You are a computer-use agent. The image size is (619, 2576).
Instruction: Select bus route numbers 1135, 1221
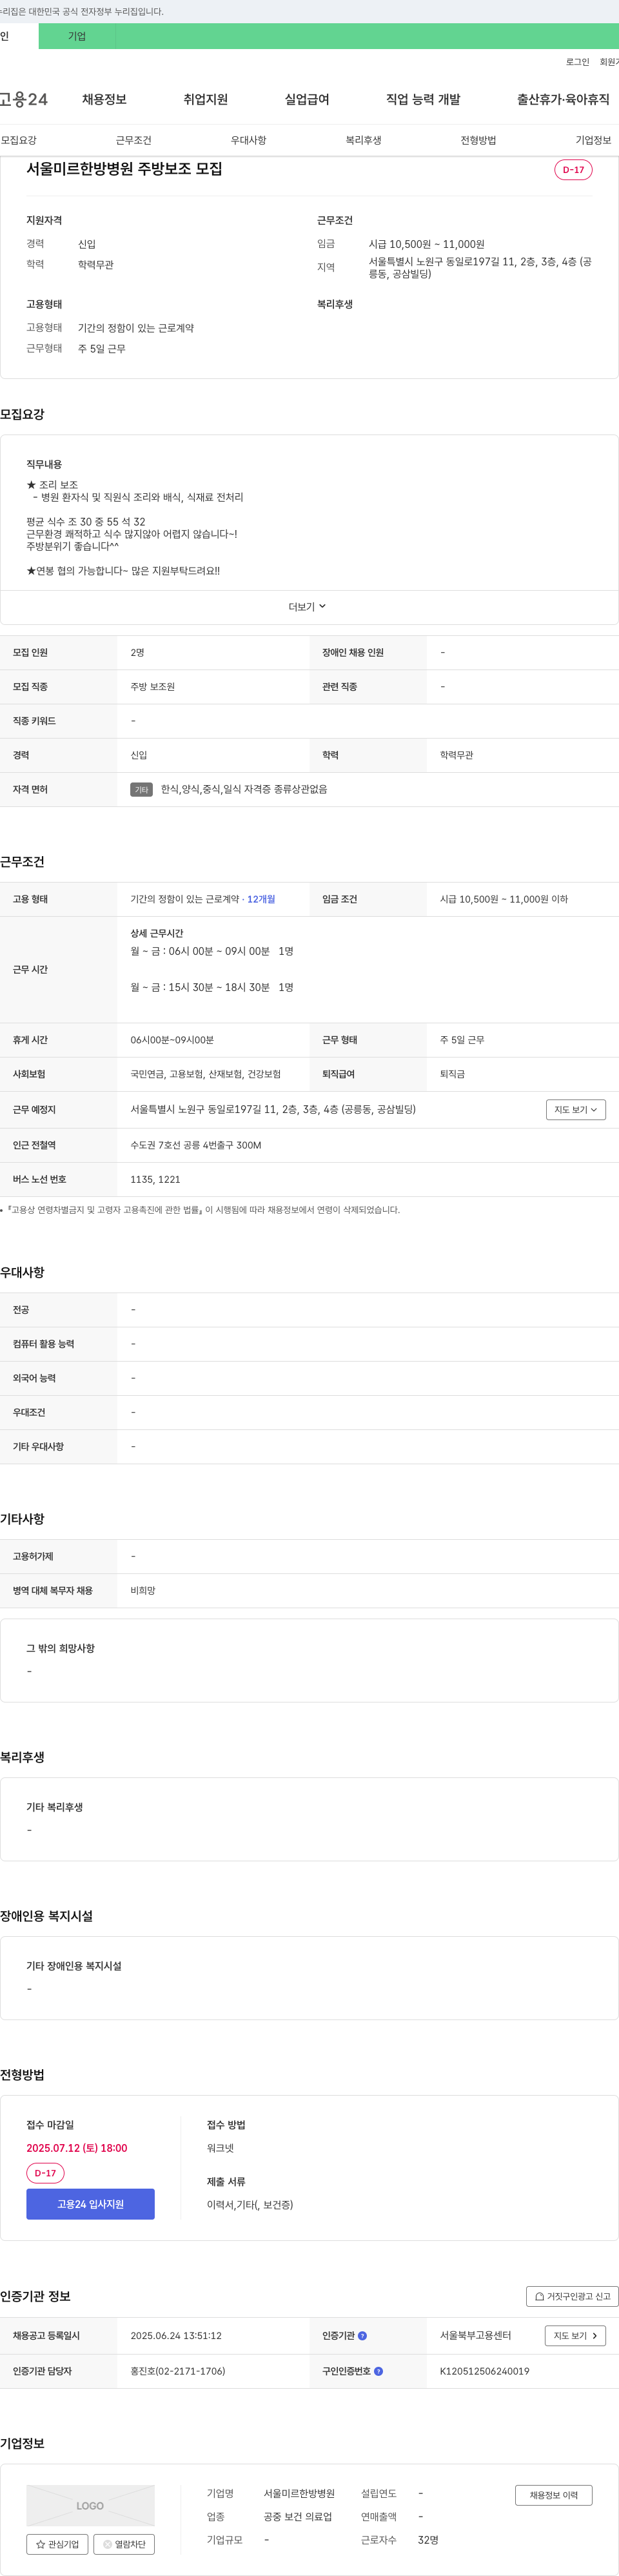pyautogui.click(x=155, y=1179)
